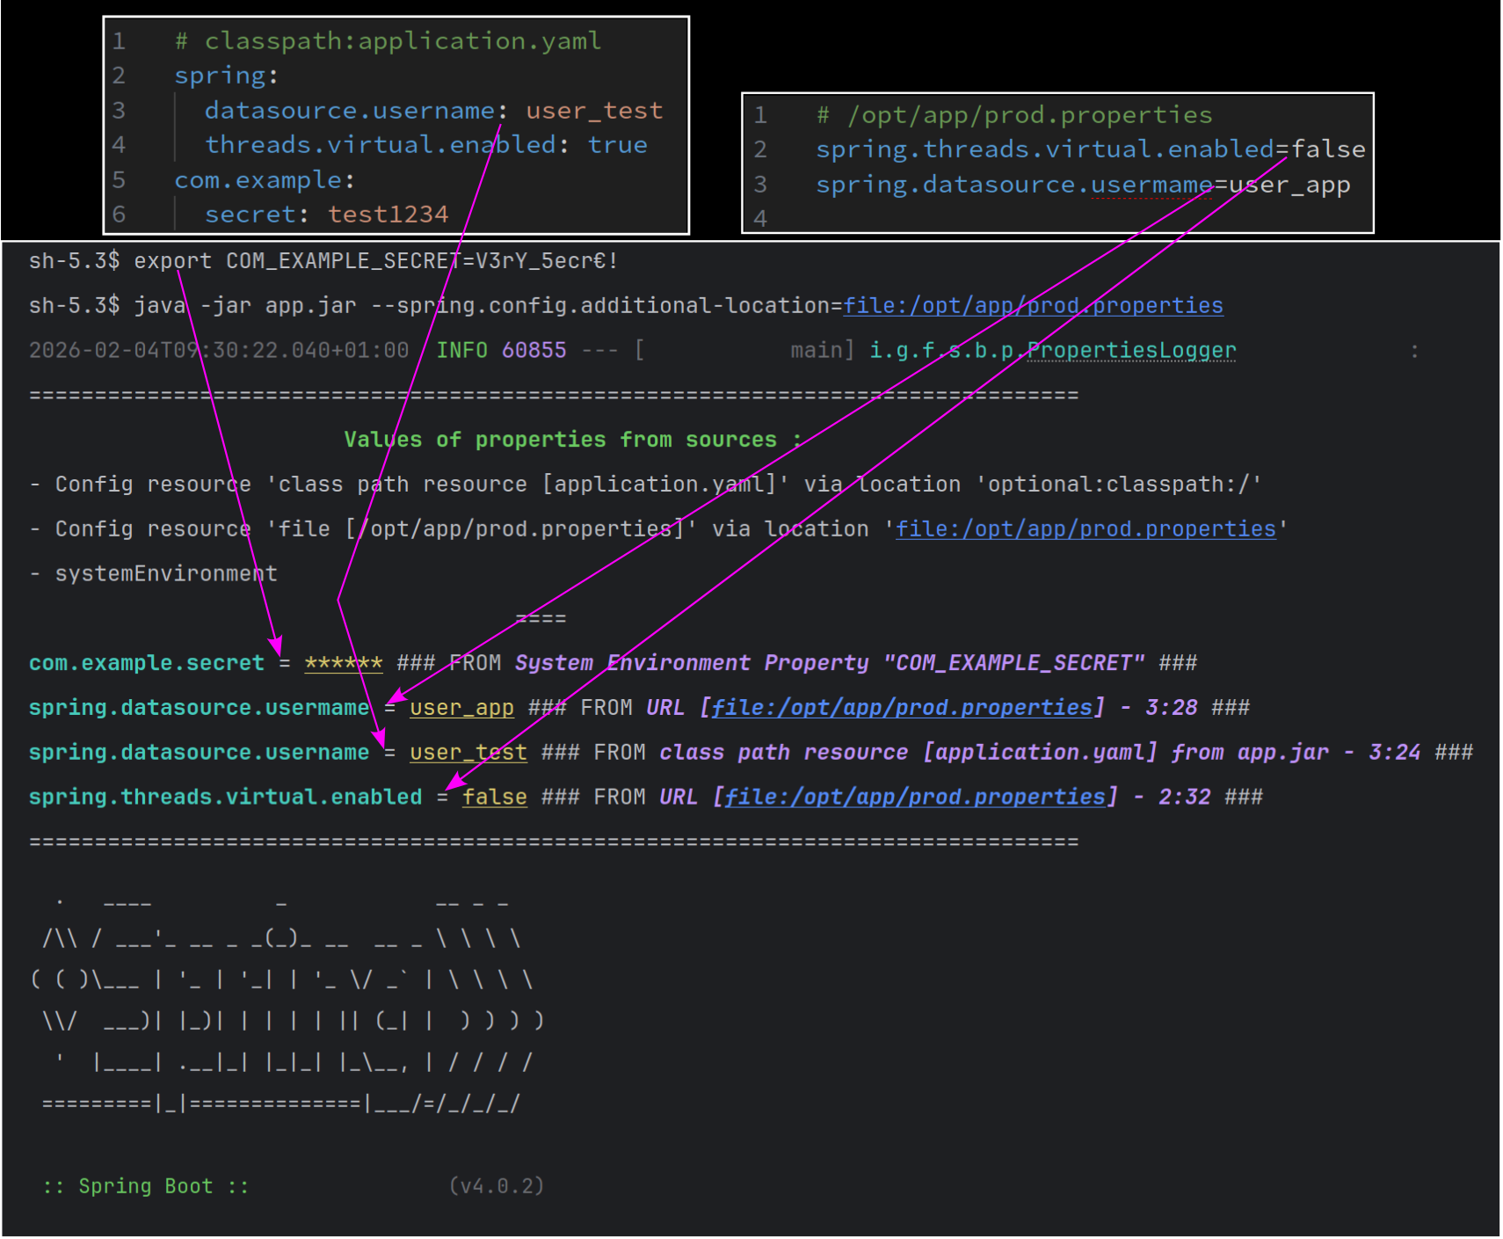The height and width of the screenshot is (1239, 1503).
Task: Click the PropertiesLogger class link
Action: [1131, 351]
